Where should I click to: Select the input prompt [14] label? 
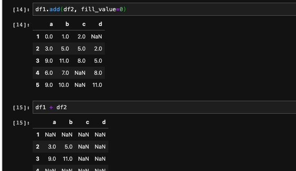pos(21,9)
